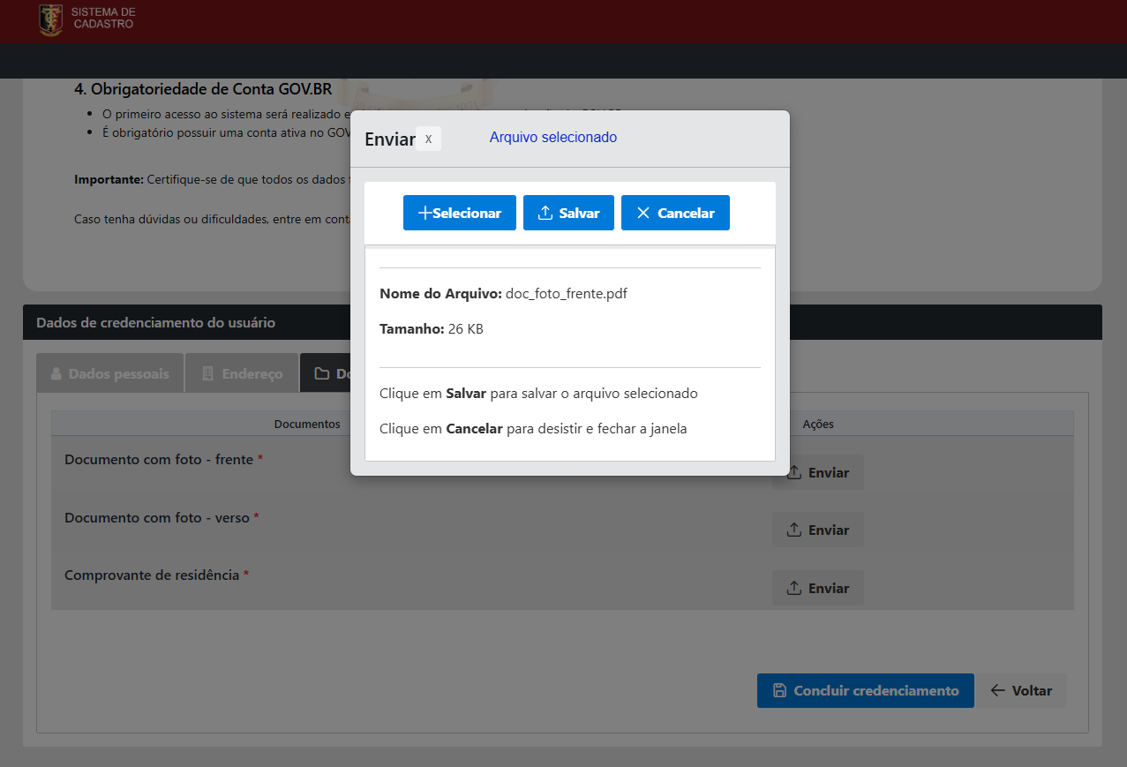The width and height of the screenshot is (1127, 767).
Task: Click Comprovante de residência label
Action: coord(152,575)
